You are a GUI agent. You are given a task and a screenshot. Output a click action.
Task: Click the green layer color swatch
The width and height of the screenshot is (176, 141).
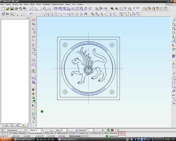coord(107,136)
